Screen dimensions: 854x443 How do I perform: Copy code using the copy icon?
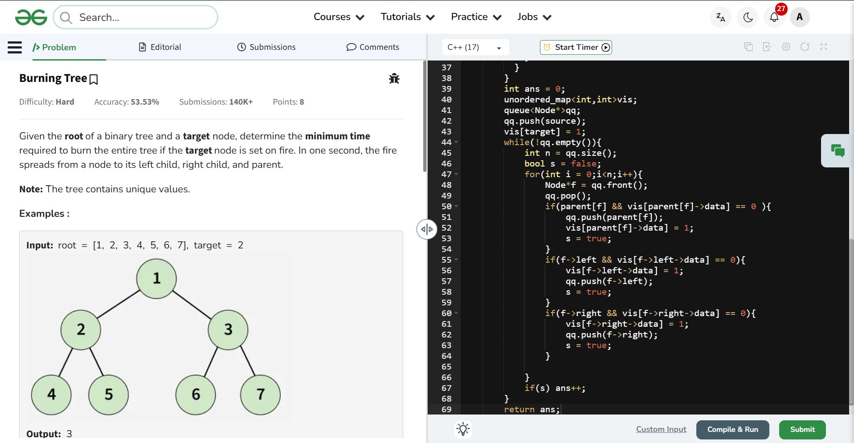point(748,47)
